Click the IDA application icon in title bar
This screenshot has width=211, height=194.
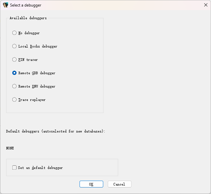(6, 5)
